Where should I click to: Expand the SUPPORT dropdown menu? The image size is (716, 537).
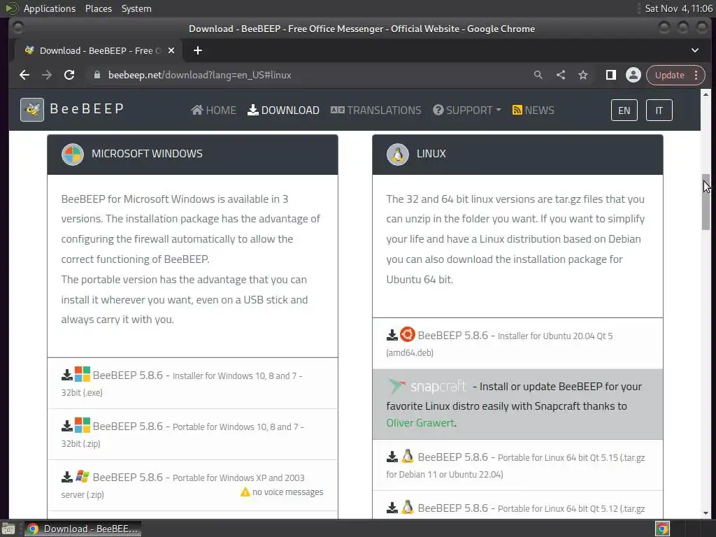tap(466, 110)
